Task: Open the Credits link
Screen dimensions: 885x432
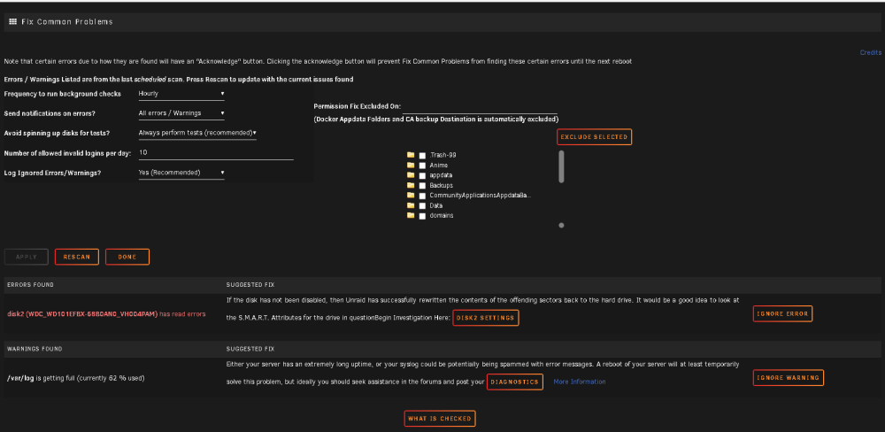Action: pyautogui.click(x=870, y=52)
